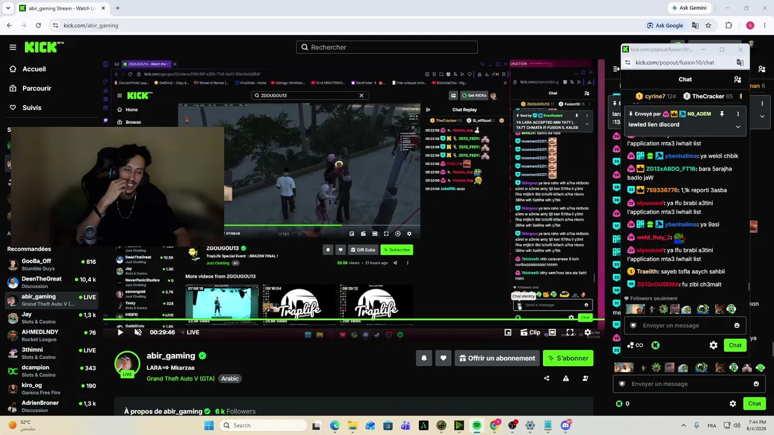Follow abir_gaming with the heart button
This screenshot has height=435, width=774.
(x=443, y=358)
